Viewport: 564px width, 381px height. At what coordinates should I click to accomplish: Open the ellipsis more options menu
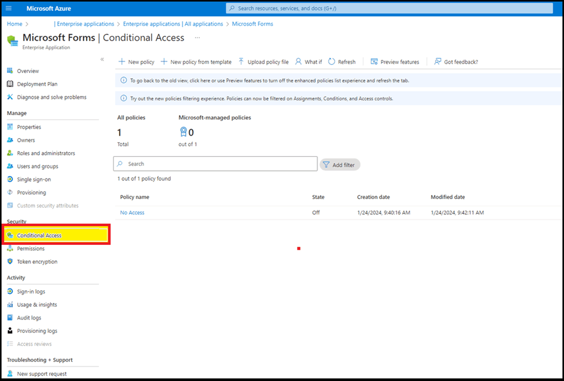pyautogui.click(x=197, y=38)
